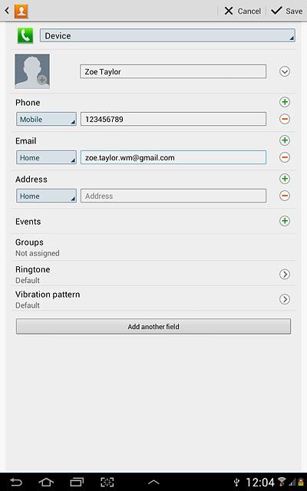The image size is (307, 491).
Task: Add an event with the plus icon
Action: point(285,221)
